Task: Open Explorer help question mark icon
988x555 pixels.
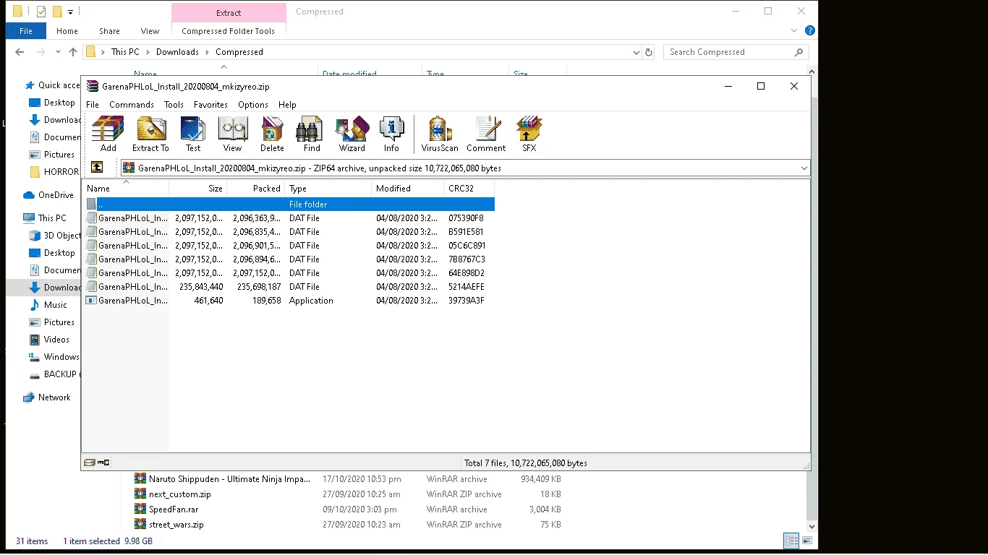Action: pos(810,31)
